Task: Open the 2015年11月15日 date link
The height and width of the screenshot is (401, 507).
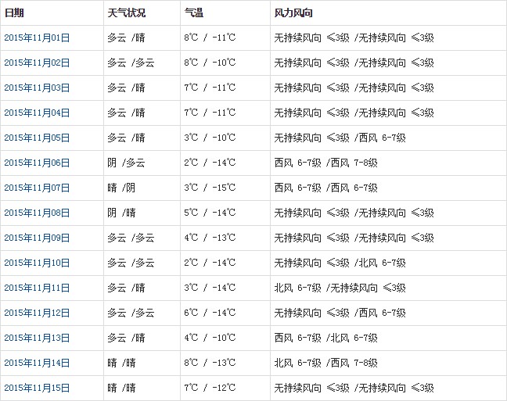Action: point(37,388)
